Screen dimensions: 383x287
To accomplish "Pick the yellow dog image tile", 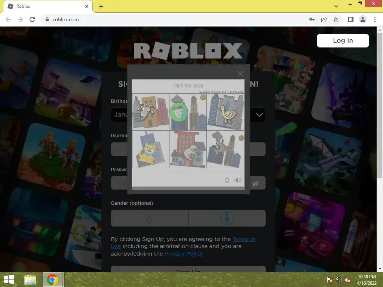I will tap(151, 149).
